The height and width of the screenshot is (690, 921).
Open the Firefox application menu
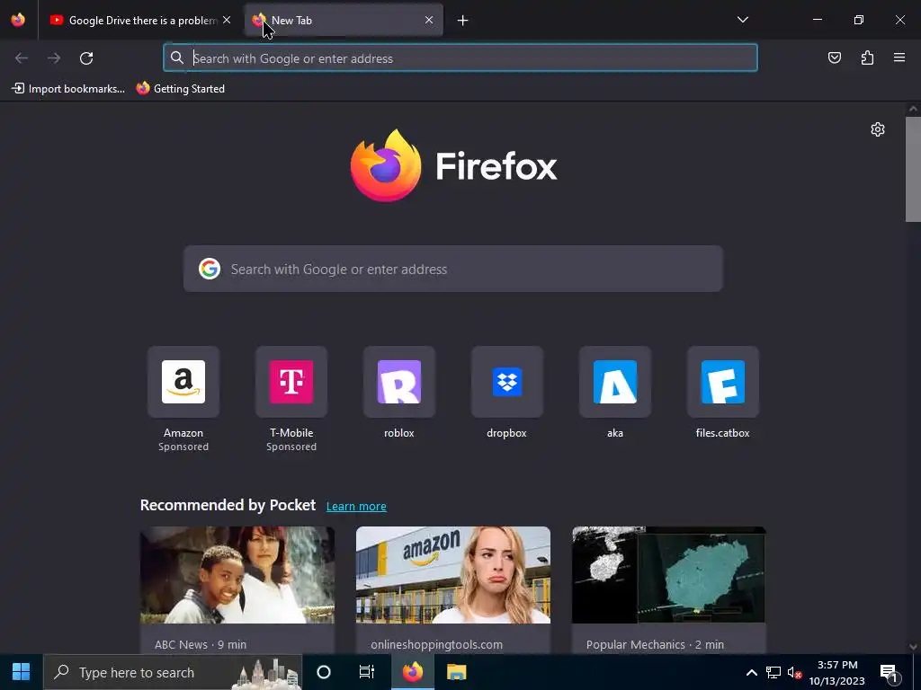899,57
